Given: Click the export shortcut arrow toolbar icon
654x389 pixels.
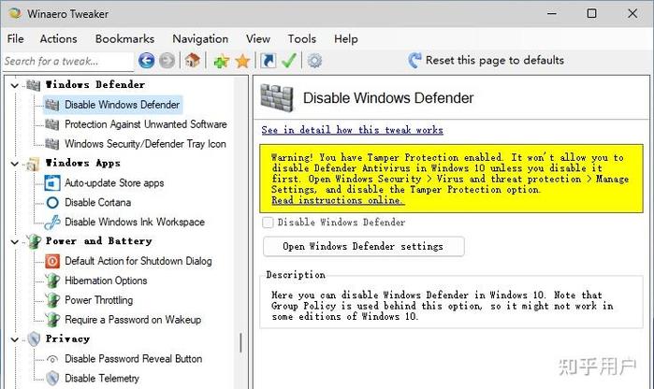Looking at the screenshot, I should [268, 61].
